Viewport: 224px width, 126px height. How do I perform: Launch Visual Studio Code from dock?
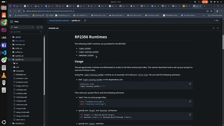[4, 53]
